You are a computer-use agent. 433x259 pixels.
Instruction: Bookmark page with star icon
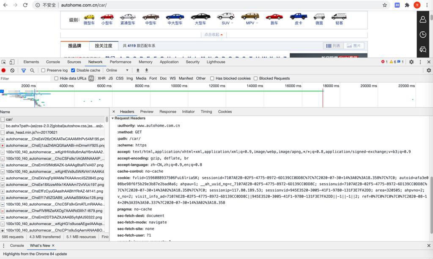(385, 5)
